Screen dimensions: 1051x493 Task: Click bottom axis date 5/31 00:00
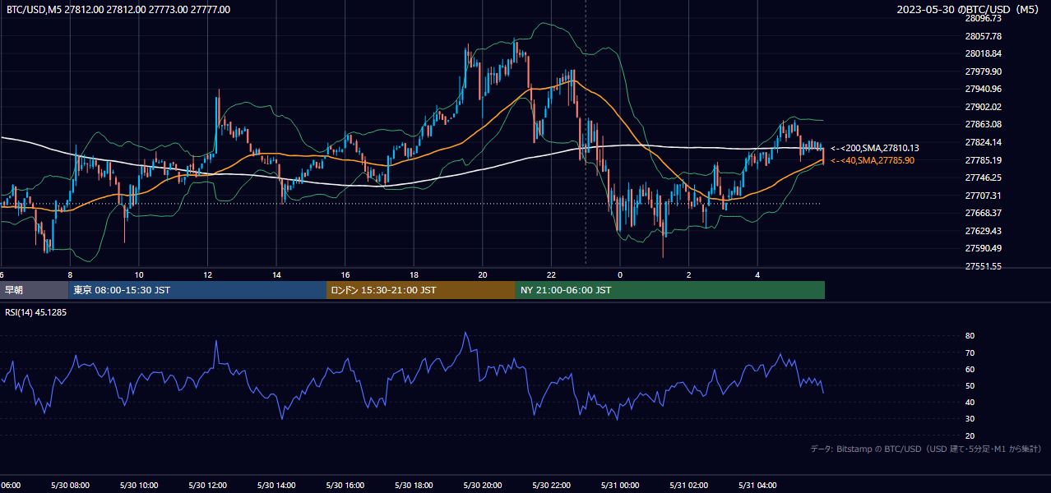click(620, 486)
